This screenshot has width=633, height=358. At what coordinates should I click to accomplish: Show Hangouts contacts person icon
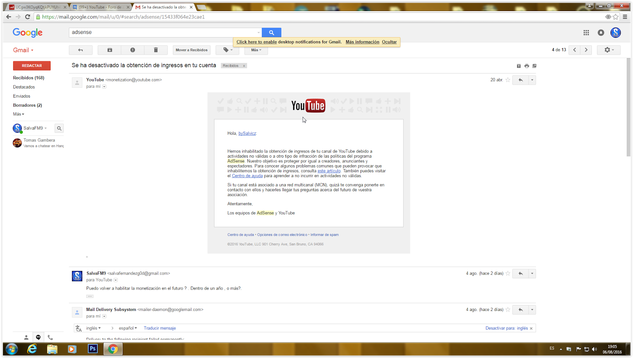pos(26,337)
